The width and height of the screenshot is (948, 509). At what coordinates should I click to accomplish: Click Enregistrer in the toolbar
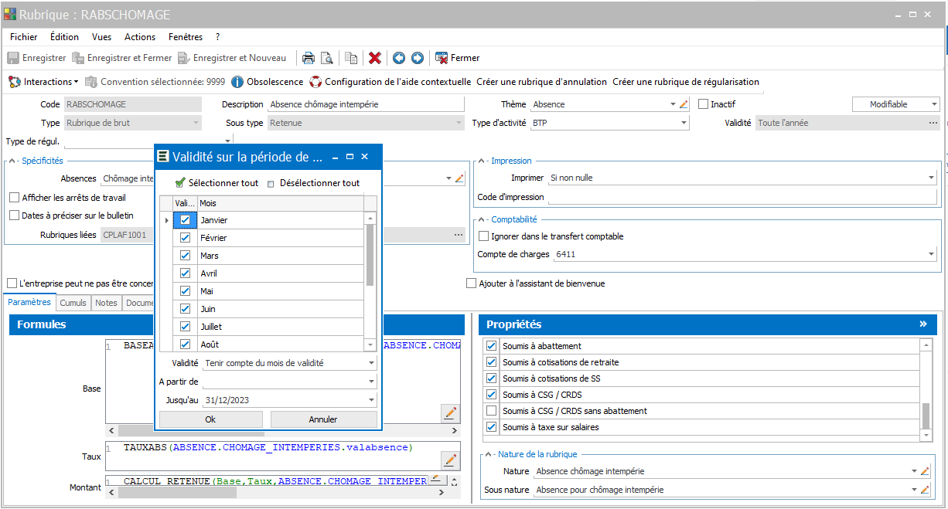point(36,58)
